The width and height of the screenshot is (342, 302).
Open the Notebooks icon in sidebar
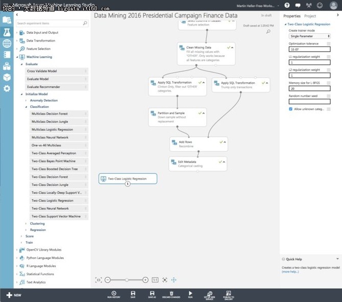pyautogui.click(x=7, y=55)
